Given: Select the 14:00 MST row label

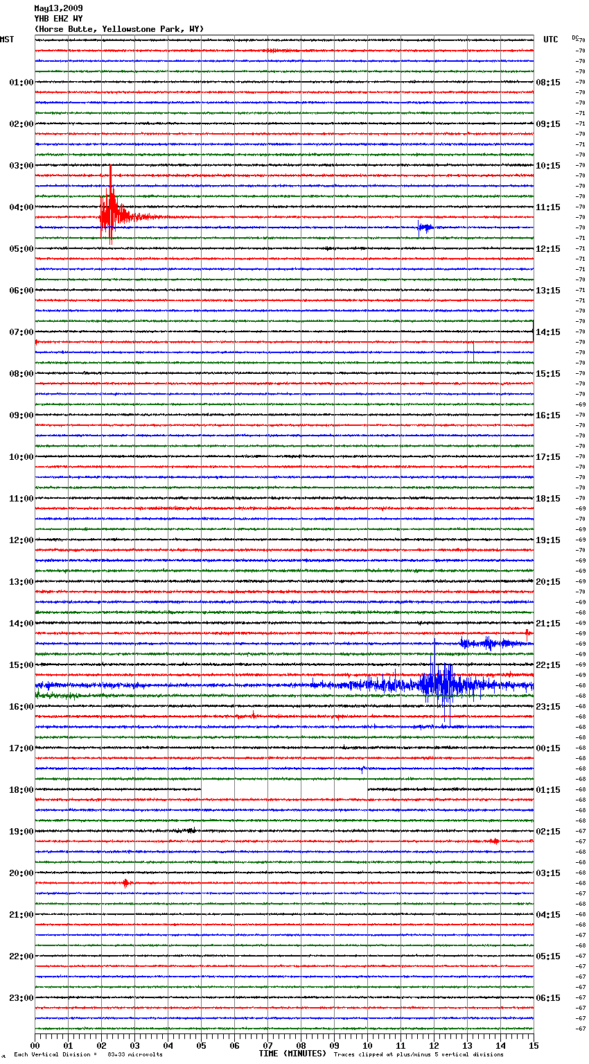Looking at the screenshot, I should (x=21, y=624).
